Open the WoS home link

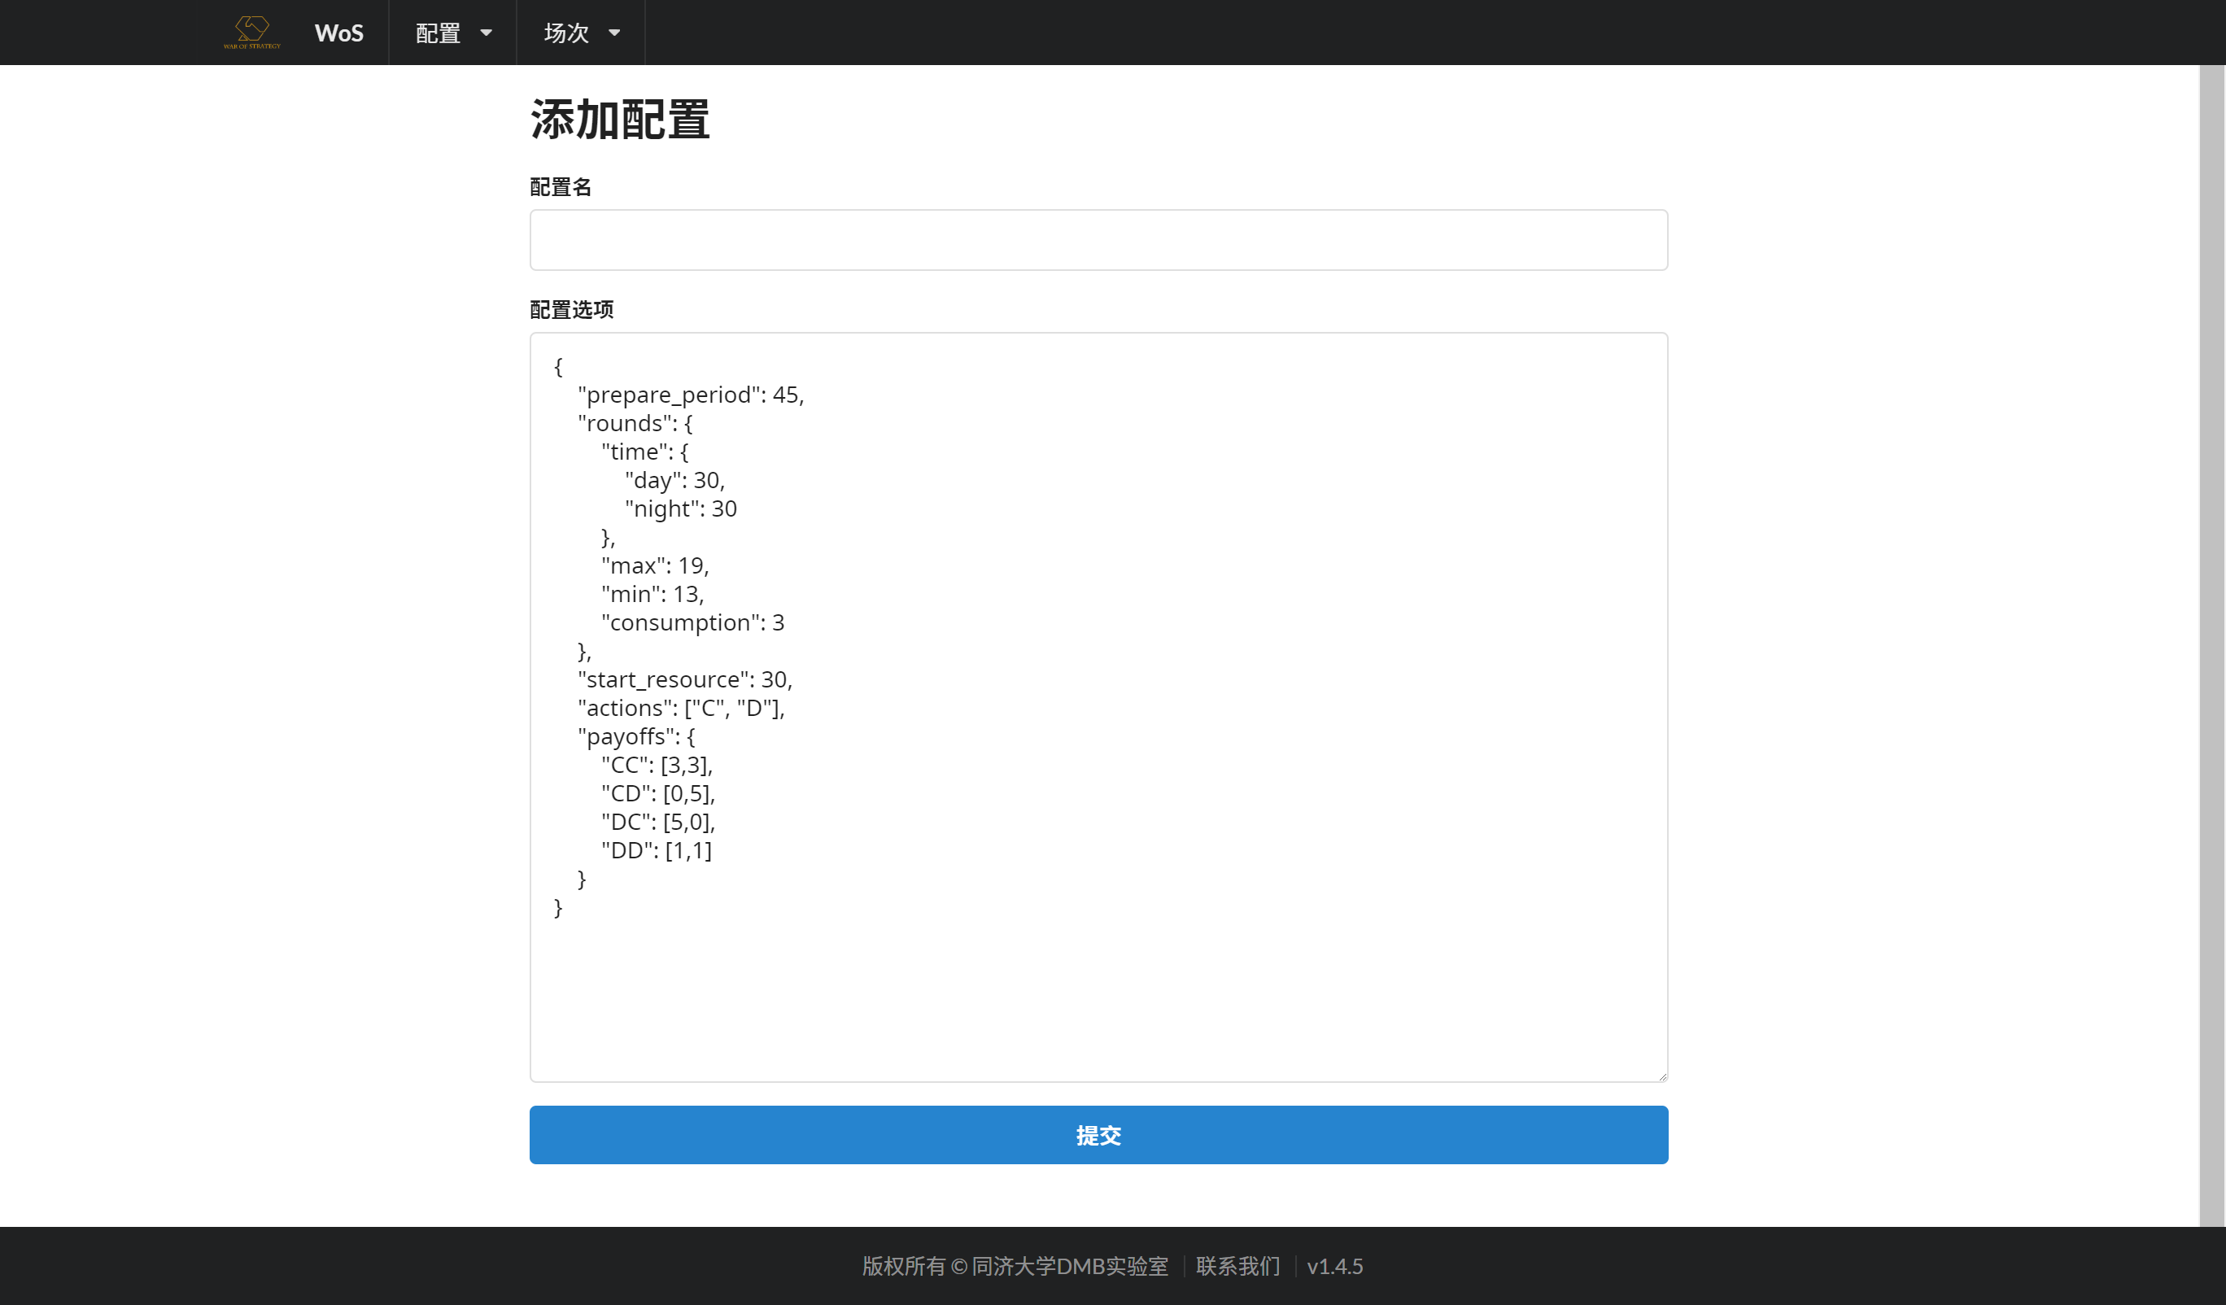338,33
